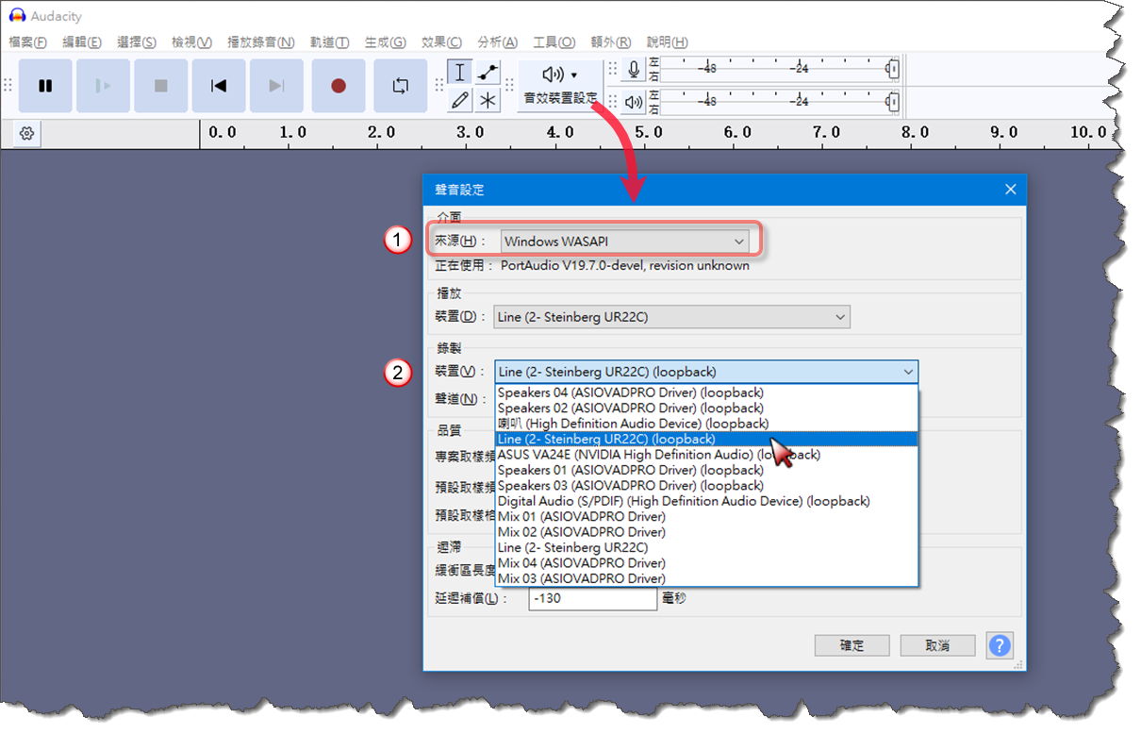Click the speaker playback meter icon
Image resolution: width=1141 pixels, height=734 pixels.
tap(634, 101)
